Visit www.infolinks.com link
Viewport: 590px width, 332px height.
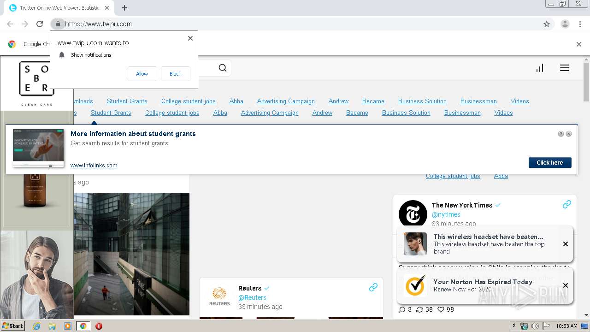[x=94, y=166]
